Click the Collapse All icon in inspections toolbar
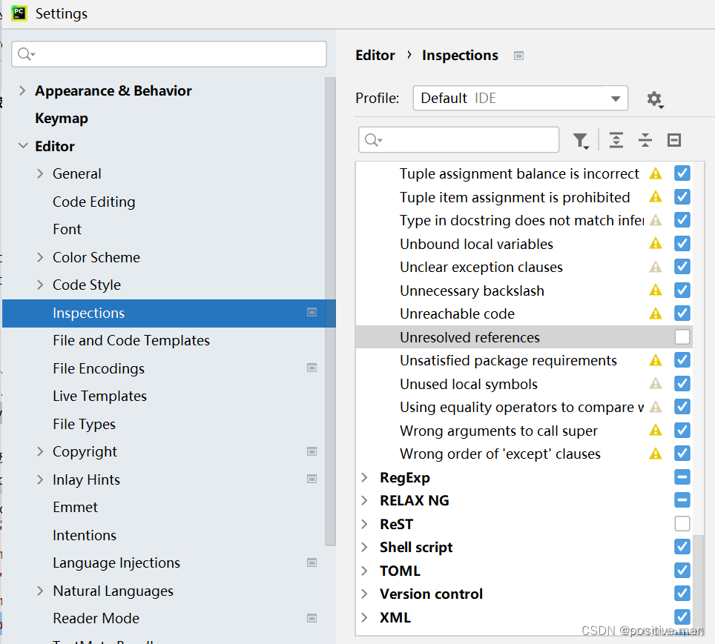The height and width of the screenshot is (644, 715). (645, 140)
